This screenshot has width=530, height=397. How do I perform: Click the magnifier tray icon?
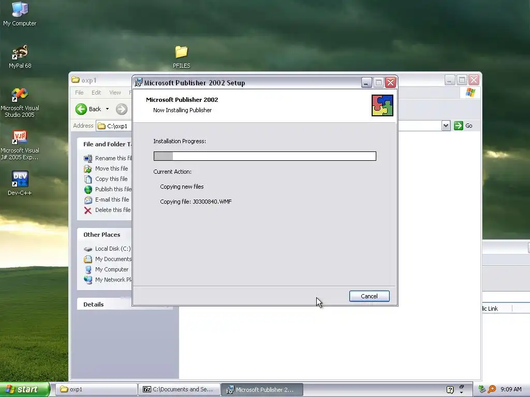(492, 389)
